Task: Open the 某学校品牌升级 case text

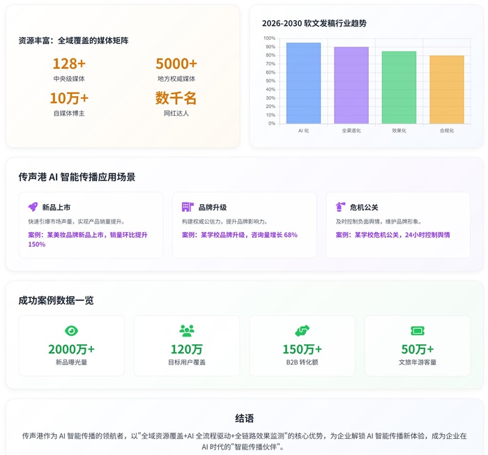Action: [239, 235]
